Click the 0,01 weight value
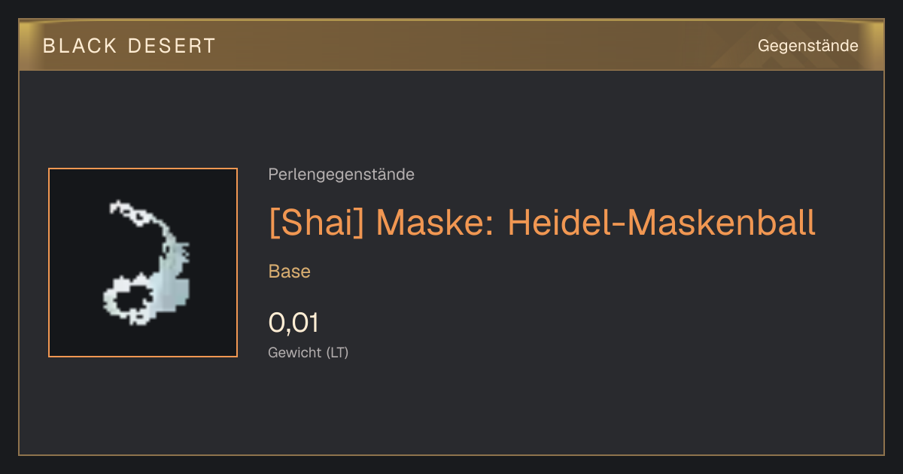The image size is (903, 474). tap(294, 323)
